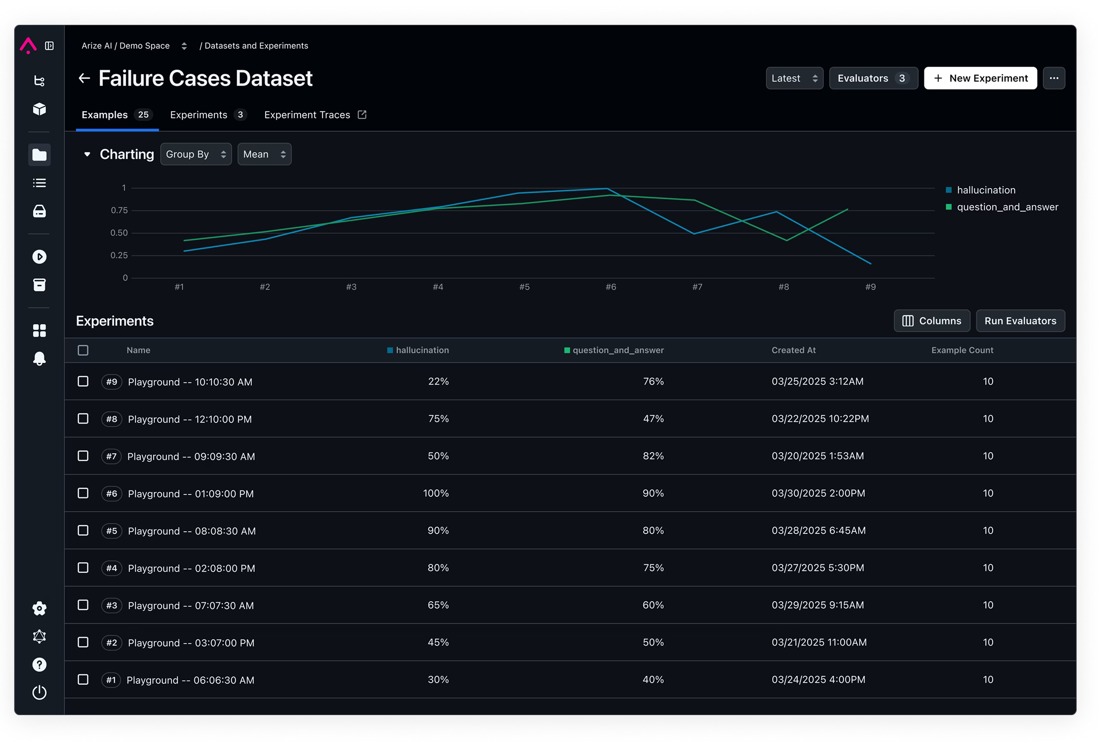
Task: Open the Experiment Traces tab
Action: point(315,115)
